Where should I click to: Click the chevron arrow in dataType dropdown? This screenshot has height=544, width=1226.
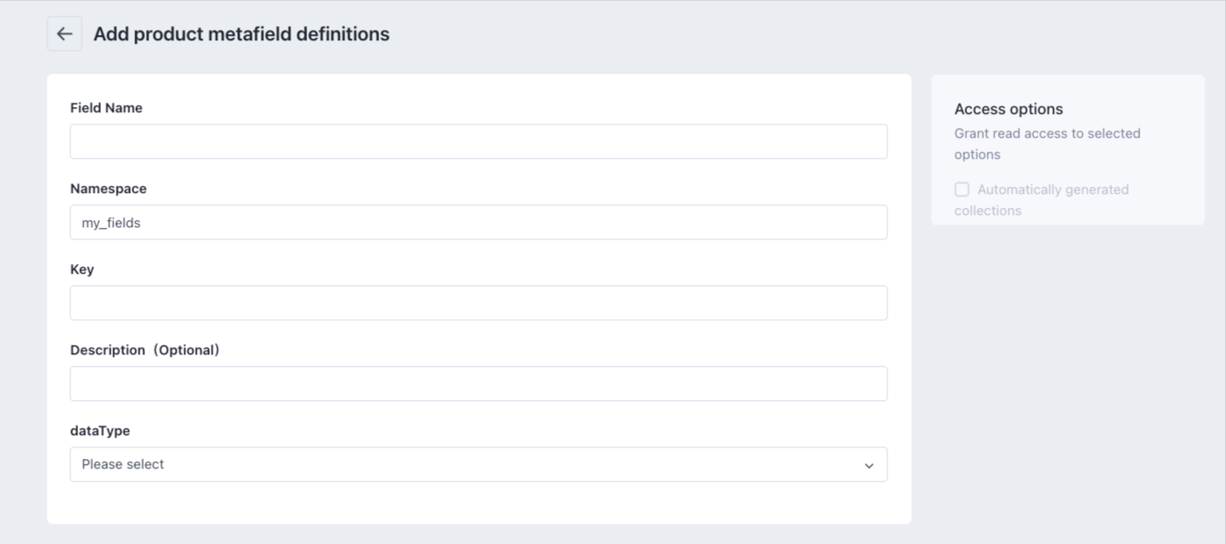[x=869, y=465]
